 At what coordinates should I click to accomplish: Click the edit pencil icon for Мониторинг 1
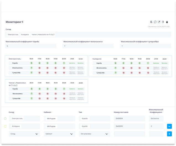[x=159, y=22]
